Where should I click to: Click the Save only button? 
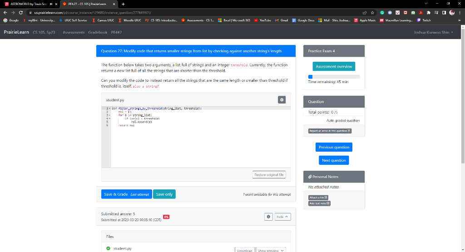coord(164,194)
